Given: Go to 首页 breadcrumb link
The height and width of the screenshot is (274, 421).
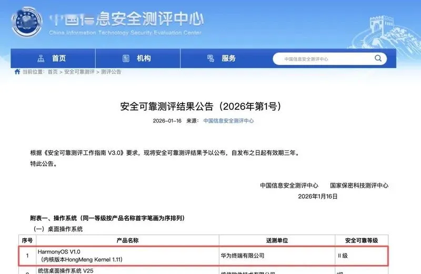Looking at the screenshot, I should click(53, 72).
